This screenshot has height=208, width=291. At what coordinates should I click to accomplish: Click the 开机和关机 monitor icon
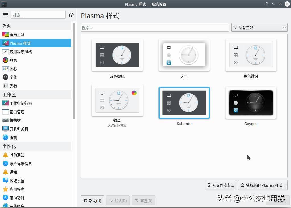click(5, 129)
